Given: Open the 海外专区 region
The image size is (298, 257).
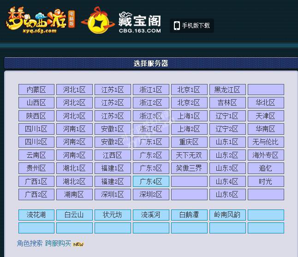Looking at the screenshot, I should (266, 155).
